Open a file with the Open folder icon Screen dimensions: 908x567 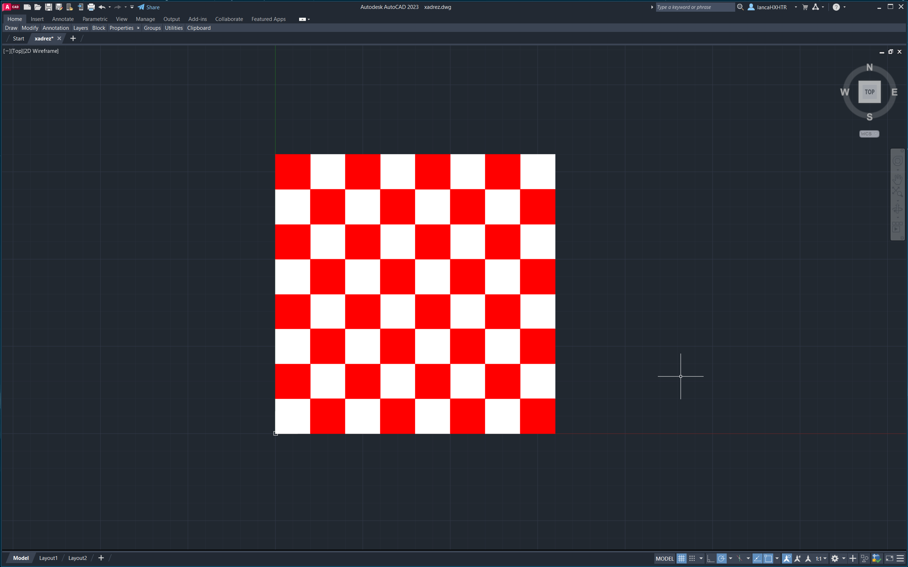coord(38,7)
